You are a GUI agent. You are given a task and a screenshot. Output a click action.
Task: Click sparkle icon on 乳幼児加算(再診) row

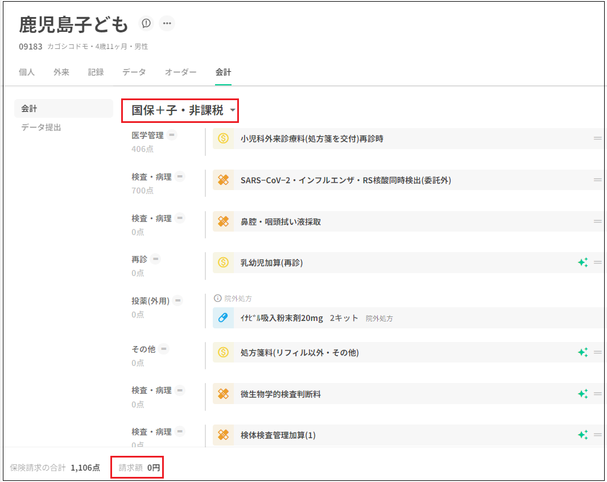(583, 262)
